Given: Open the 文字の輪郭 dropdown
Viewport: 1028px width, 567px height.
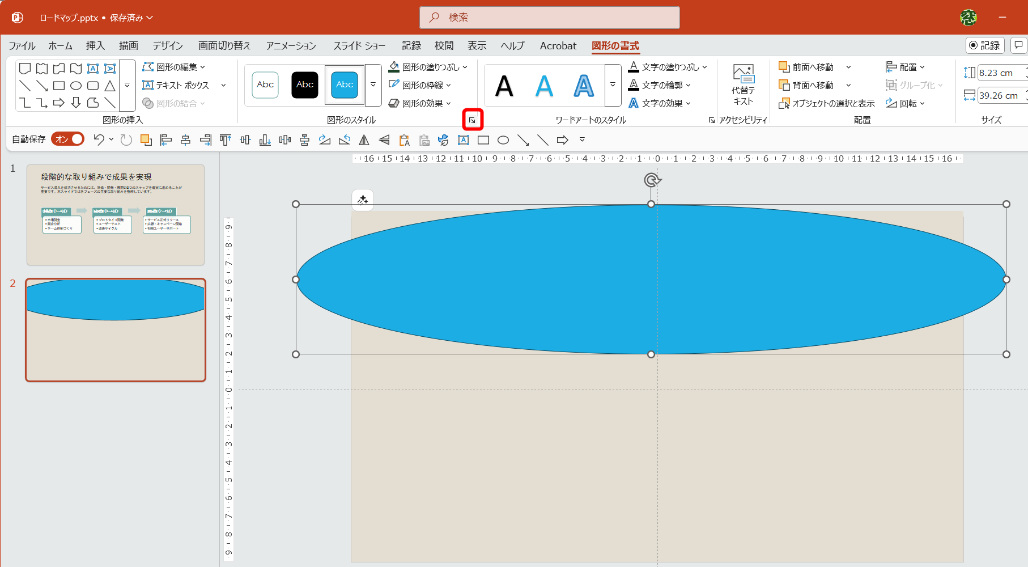Looking at the screenshot, I should click(660, 85).
